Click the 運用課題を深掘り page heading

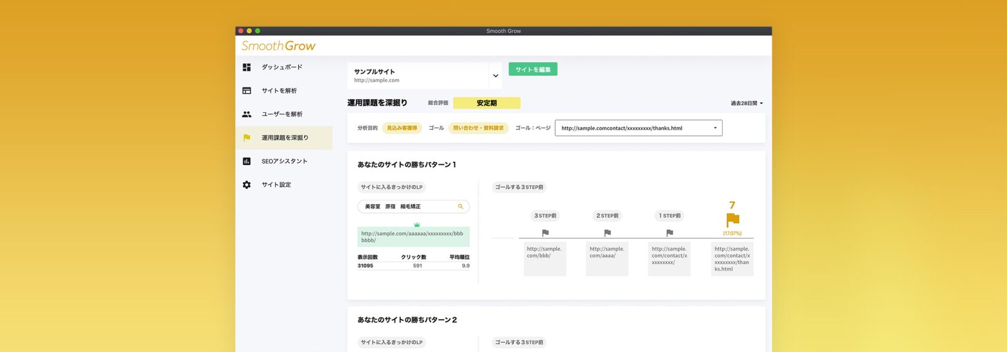tap(377, 102)
